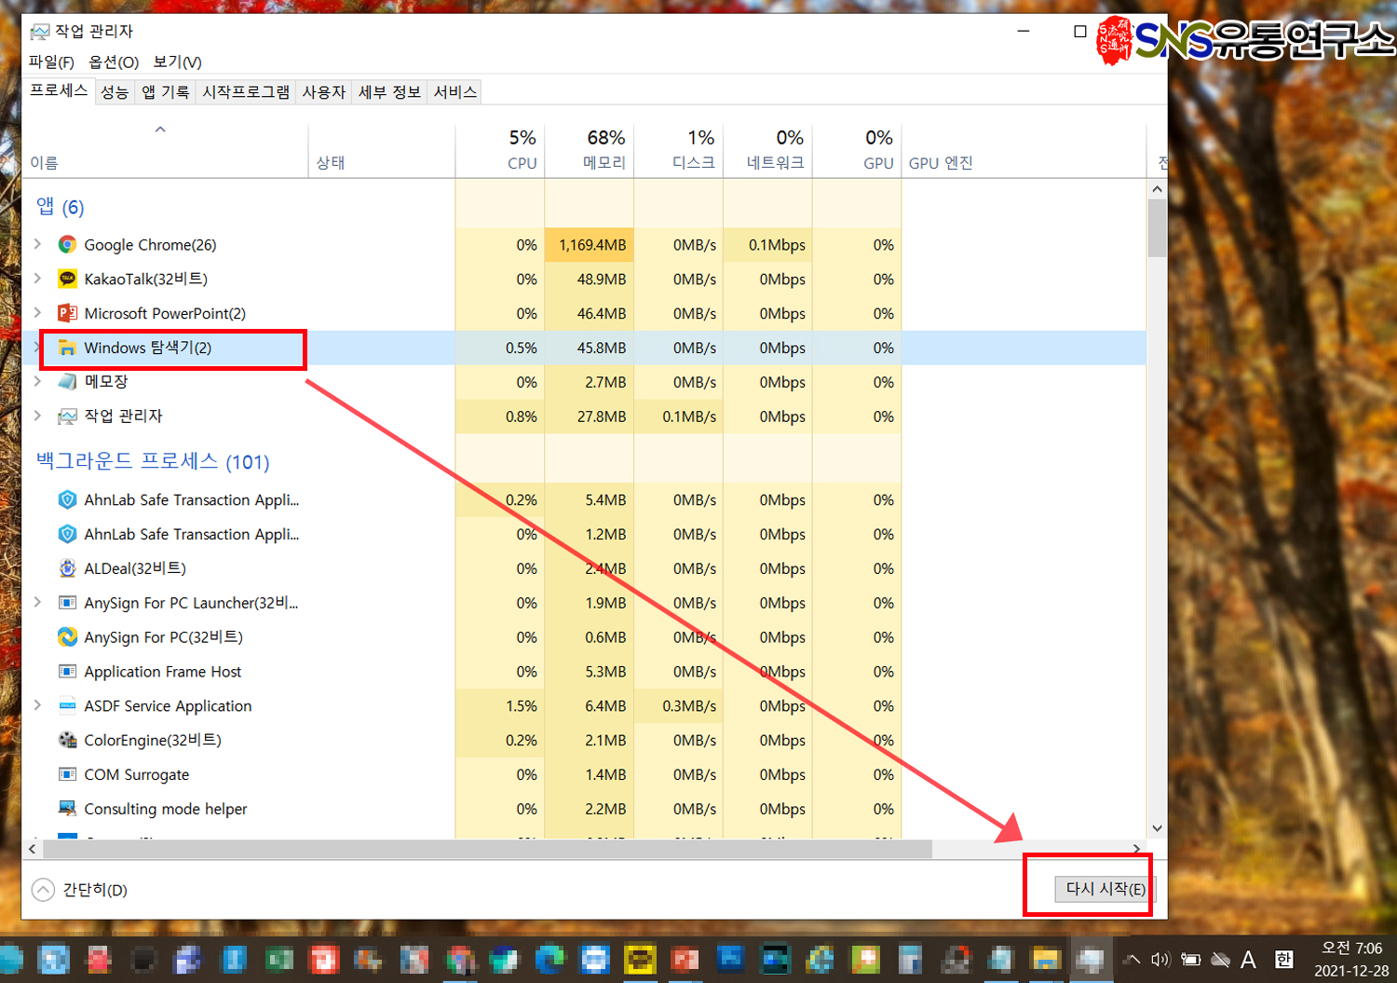
Task: Click the IME 'A' input mode indicator
Action: point(1248,960)
